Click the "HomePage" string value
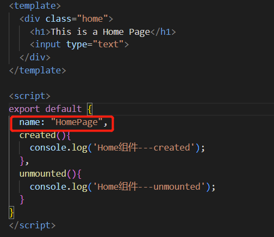This screenshot has width=274, height=237. click(77, 122)
